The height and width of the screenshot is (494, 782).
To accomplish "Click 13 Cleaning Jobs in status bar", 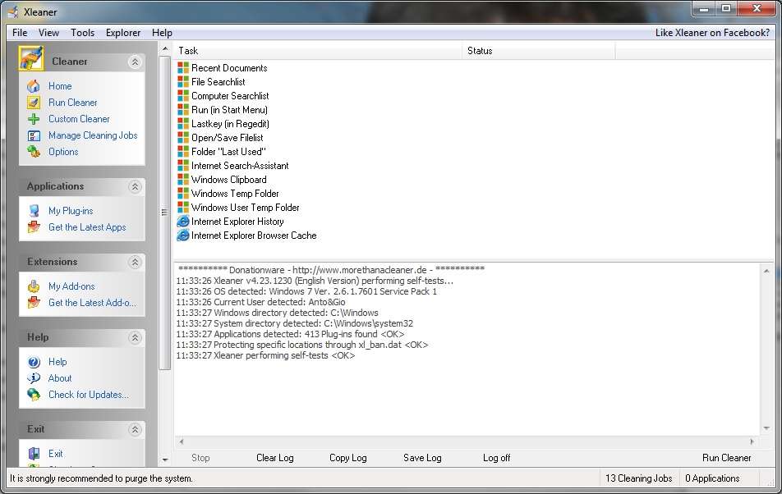I will click(639, 478).
